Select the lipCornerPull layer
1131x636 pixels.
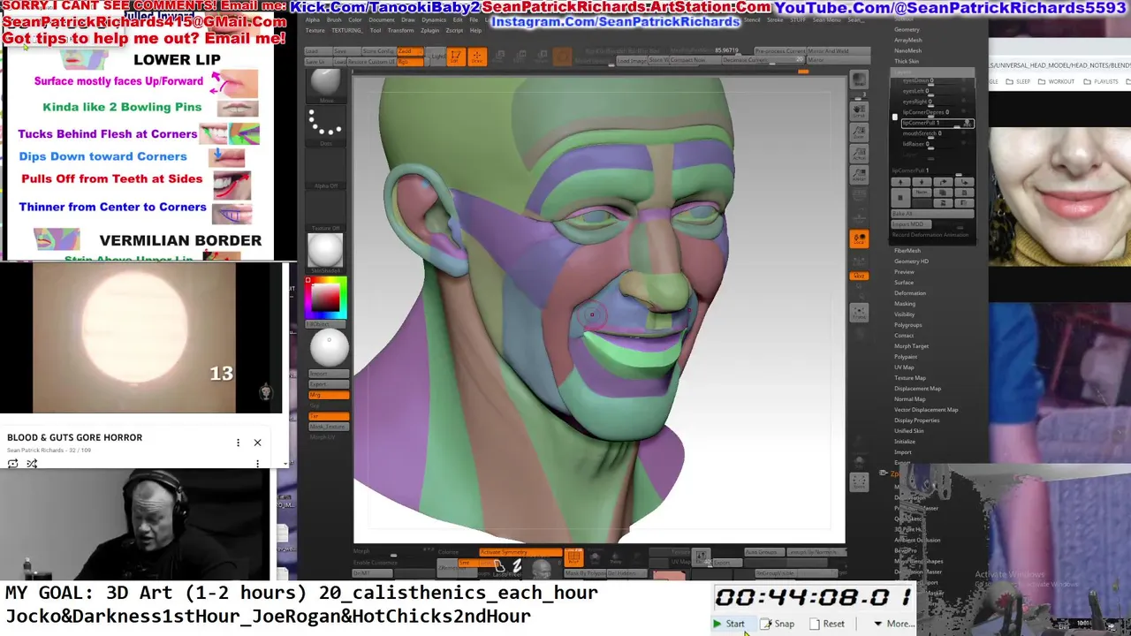click(937, 124)
